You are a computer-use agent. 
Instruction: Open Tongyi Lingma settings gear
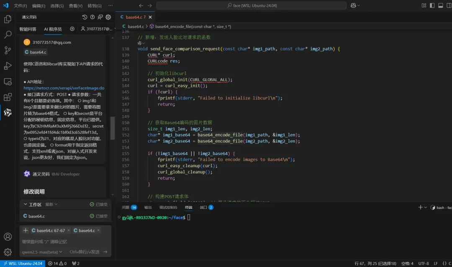[108, 17]
